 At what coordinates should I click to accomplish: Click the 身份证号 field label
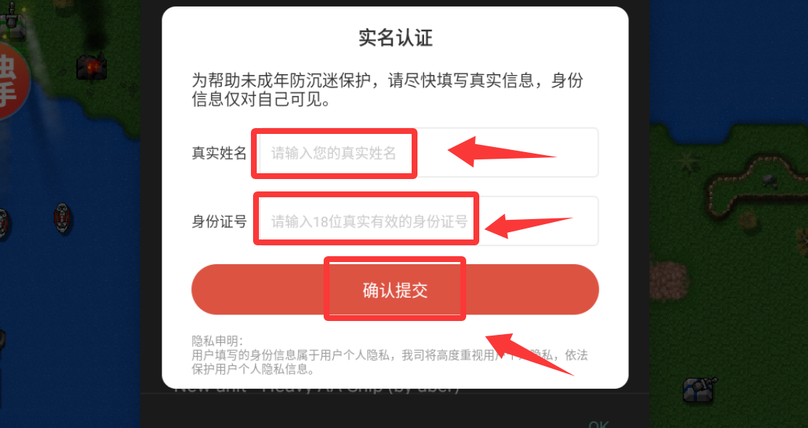tap(219, 222)
